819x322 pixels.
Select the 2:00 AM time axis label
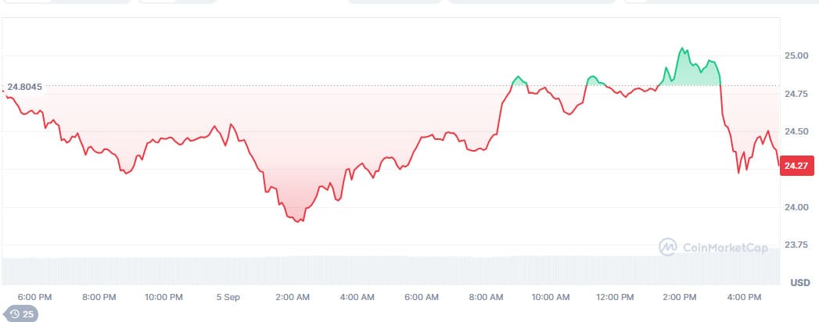pos(292,297)
